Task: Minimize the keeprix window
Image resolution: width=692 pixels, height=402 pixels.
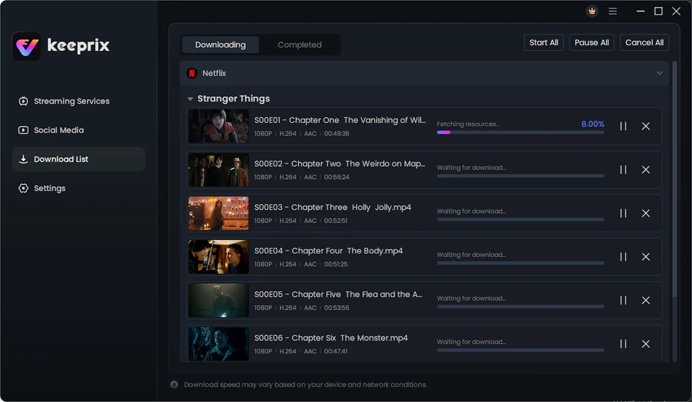Action: (641, 11)
